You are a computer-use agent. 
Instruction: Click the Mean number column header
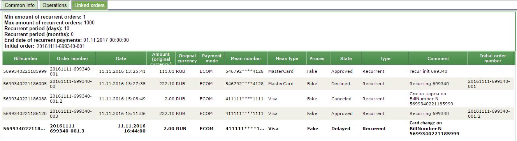(246, 58)
